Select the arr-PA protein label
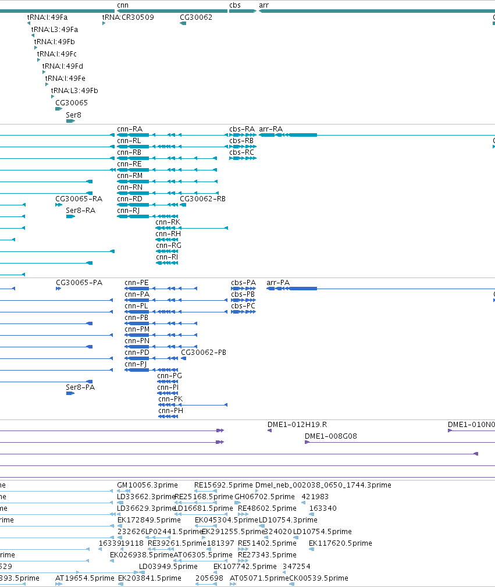495x587 pixels. point(278,283)
